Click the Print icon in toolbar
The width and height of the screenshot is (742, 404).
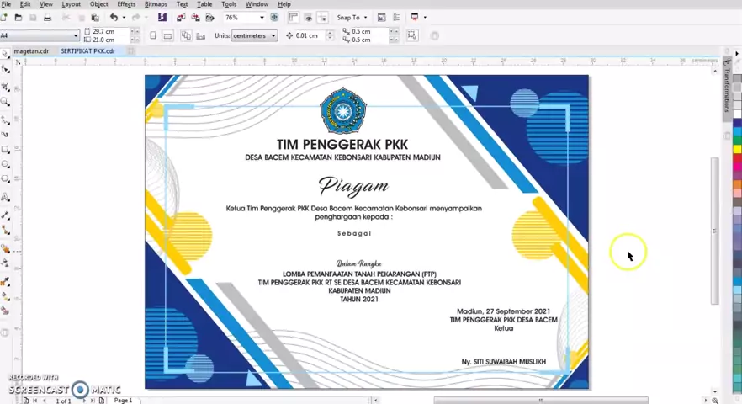(x=47, y=18)
